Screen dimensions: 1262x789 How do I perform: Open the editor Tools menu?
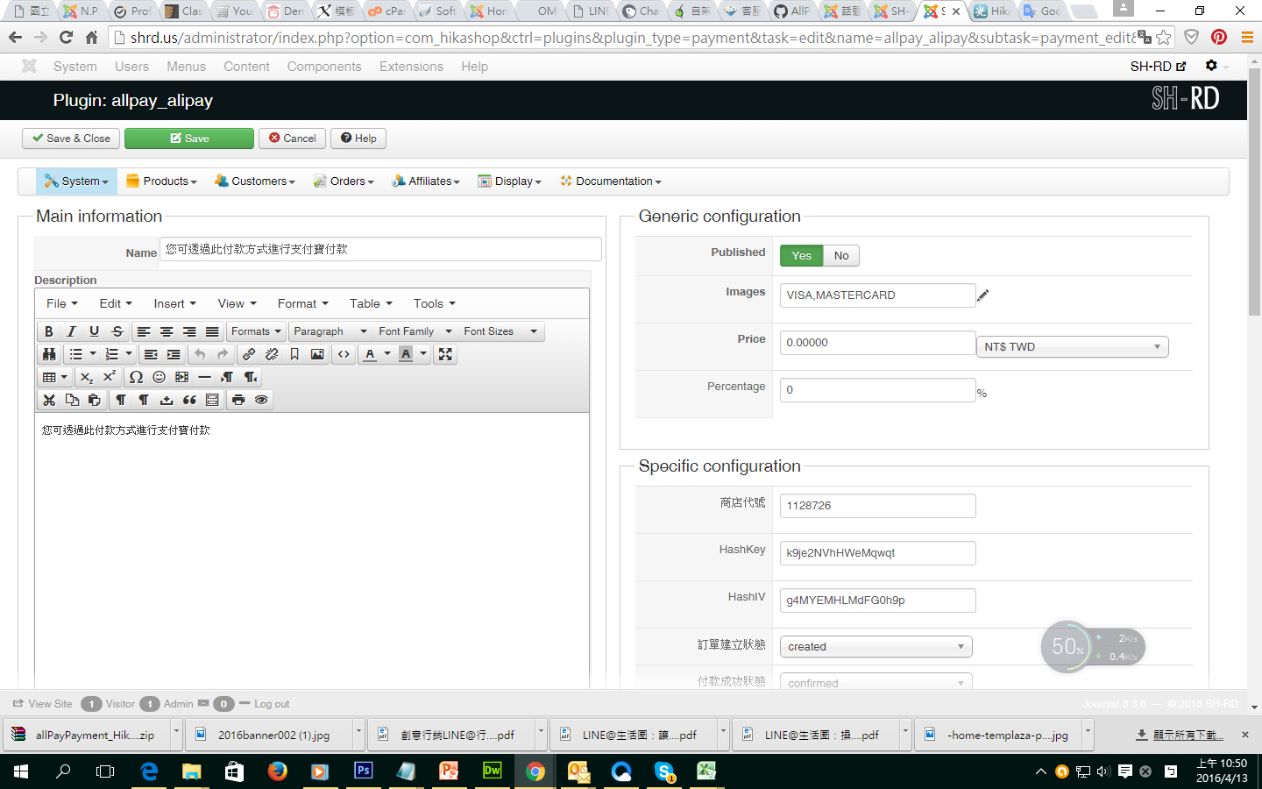(x=434, y=303)
